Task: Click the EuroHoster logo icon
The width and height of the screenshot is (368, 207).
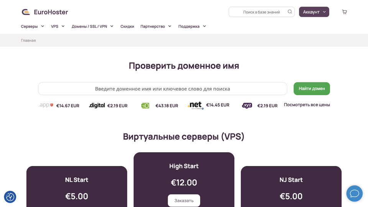Action: (26, 12)
